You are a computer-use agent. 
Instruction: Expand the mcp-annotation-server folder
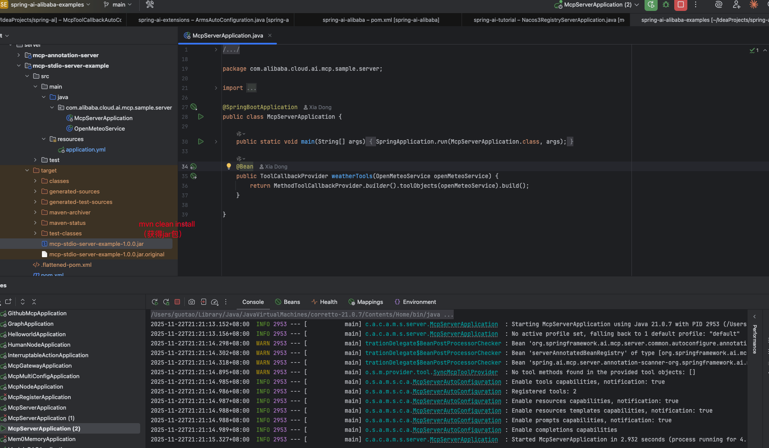coord(18,55)
